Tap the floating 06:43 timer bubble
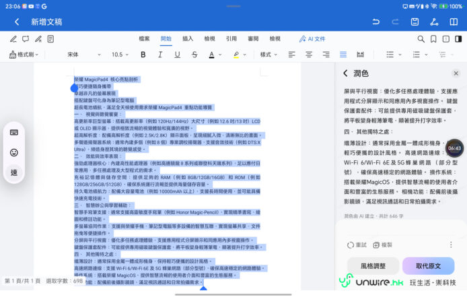The width and height of the screenshot is (467, 299). [454, 148]
